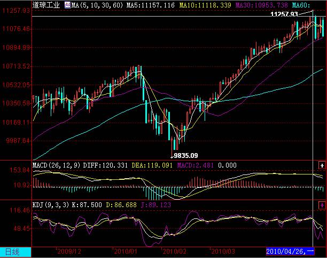Click the 10713.52 price axis label

coord(16,66)
